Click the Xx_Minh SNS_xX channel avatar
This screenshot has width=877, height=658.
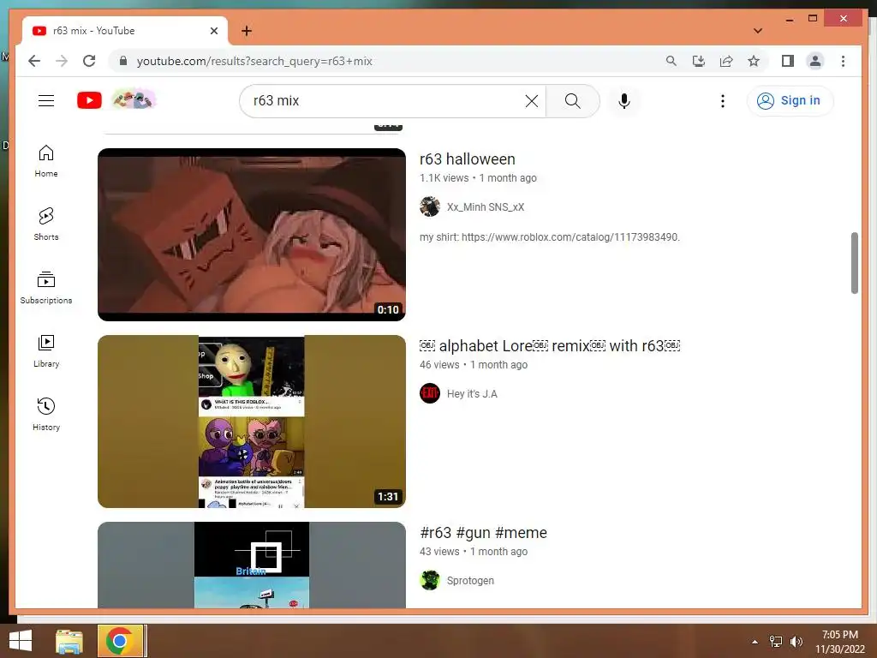(x=430, y=207)
